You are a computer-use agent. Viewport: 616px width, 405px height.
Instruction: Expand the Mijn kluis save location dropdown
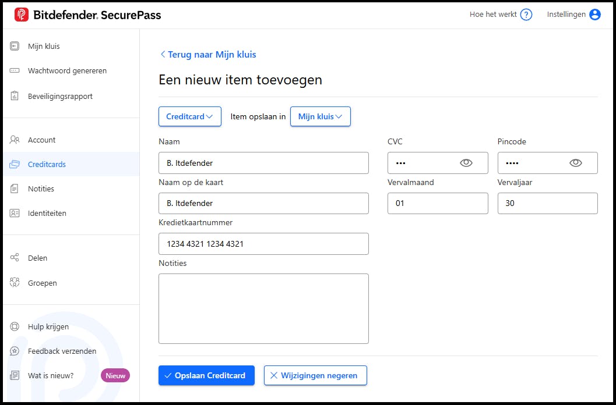(x=320, y=116)
